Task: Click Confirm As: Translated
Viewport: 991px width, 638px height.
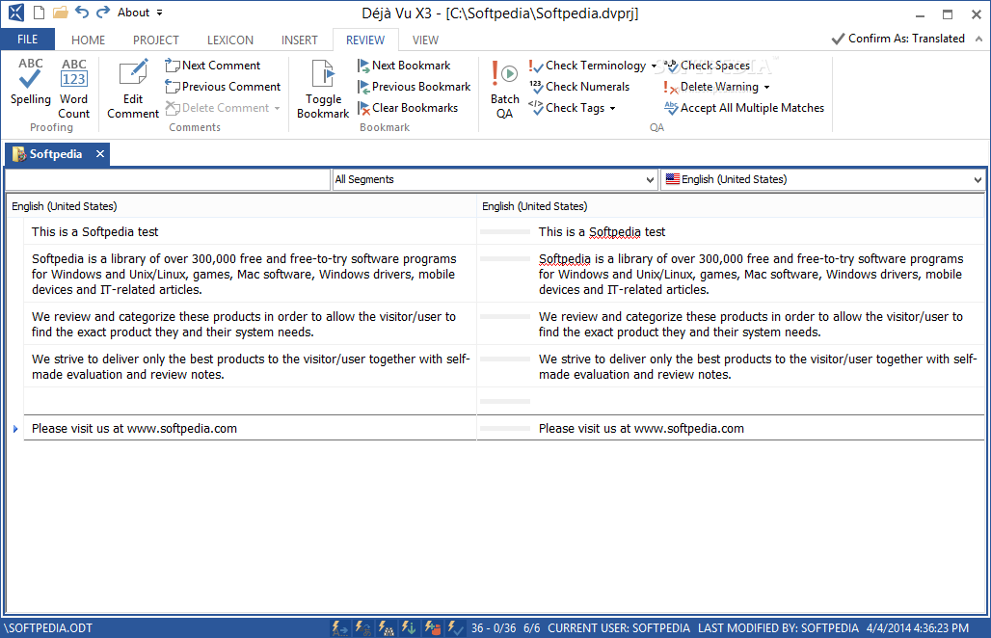Action: pyautogui.click(x=898, y=39)
